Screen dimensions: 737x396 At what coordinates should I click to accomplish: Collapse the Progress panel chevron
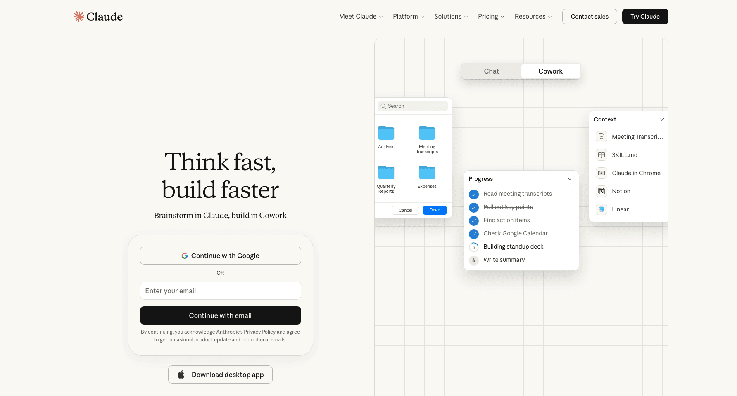pyautogui.click(x=570, y=179)
